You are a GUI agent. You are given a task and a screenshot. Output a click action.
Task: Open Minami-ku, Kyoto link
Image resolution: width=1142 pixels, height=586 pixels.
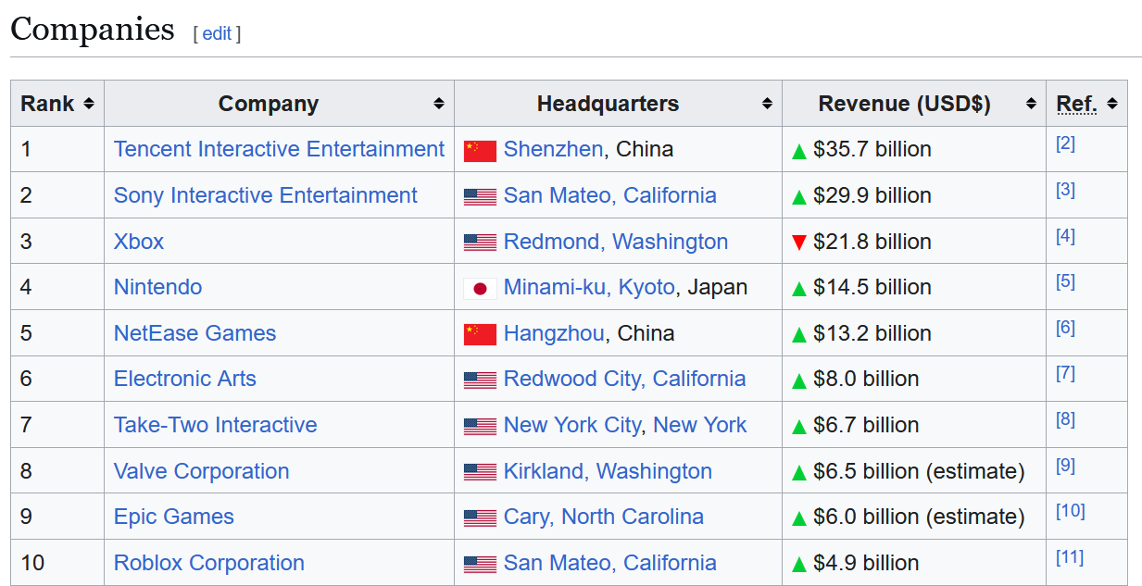tap(589, 287)
